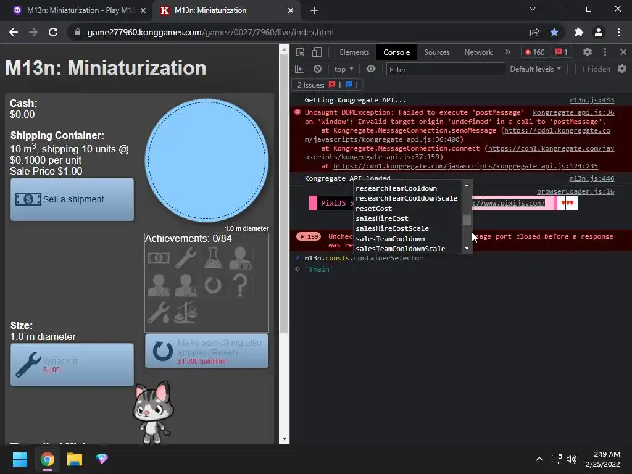The height and width of the screenshot is (474, 632).
Task: Show more DevTools tabs via chevrons
Action: coord(508,52)
